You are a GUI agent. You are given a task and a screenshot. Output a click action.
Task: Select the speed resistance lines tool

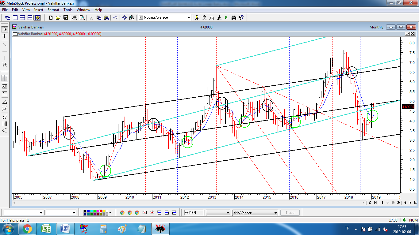(5, 108)
